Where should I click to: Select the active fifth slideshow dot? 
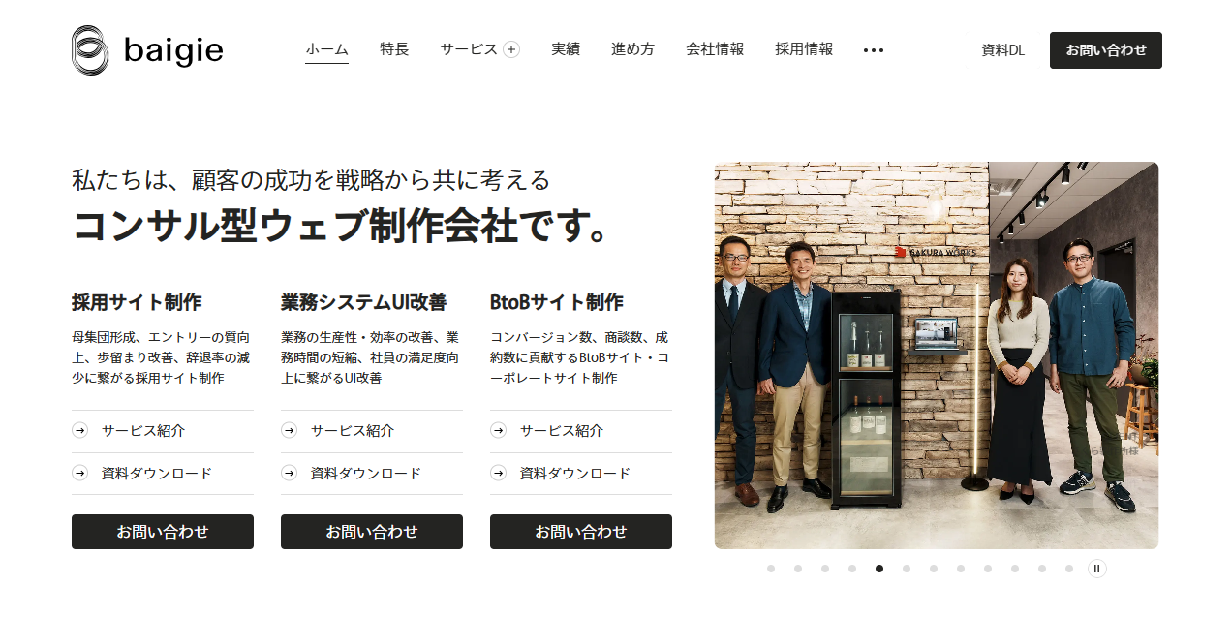coord(879,569)
